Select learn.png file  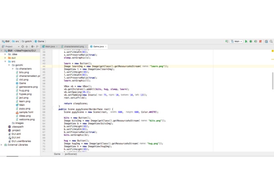point(24,101)
